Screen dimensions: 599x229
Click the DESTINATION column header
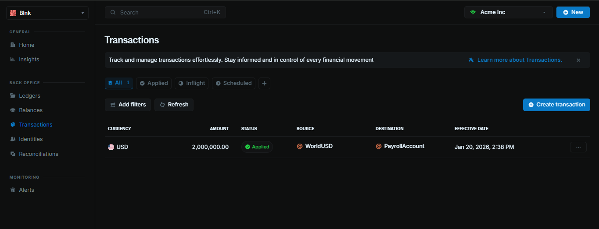[x=390, y=129]
